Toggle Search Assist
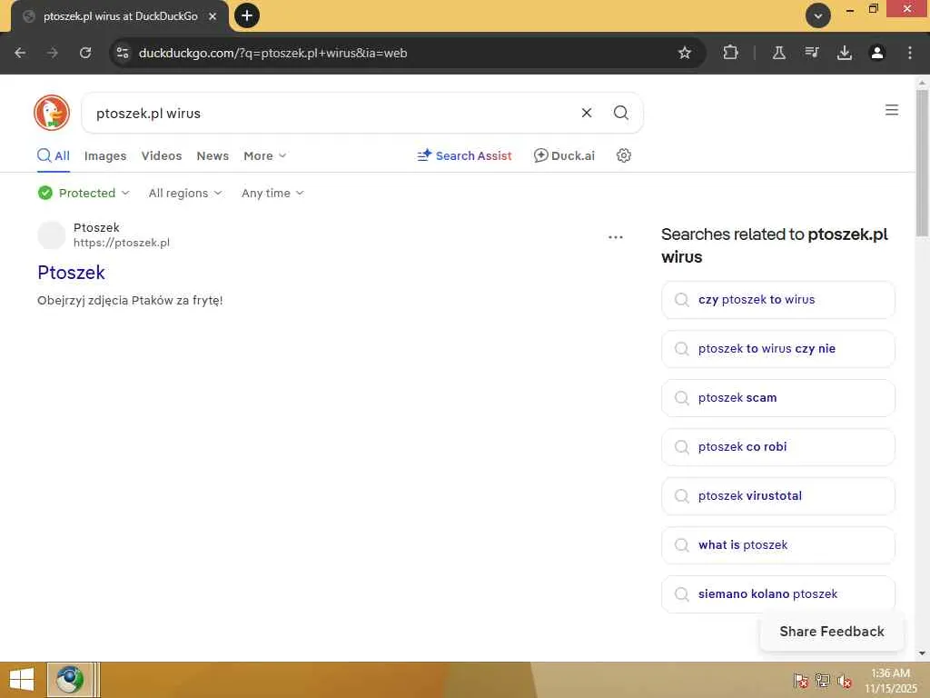The height and width of the screenshot is (698, 930). [464, 155]
